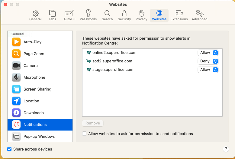Select Pop-up Windows in the sidebar
Image resolution: width=235 pixels, height=159 pixels.
tap(40, 136)
